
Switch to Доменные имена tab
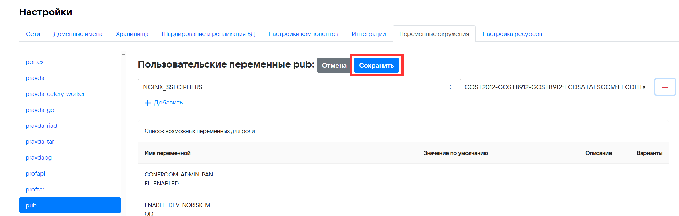(78, 34)
